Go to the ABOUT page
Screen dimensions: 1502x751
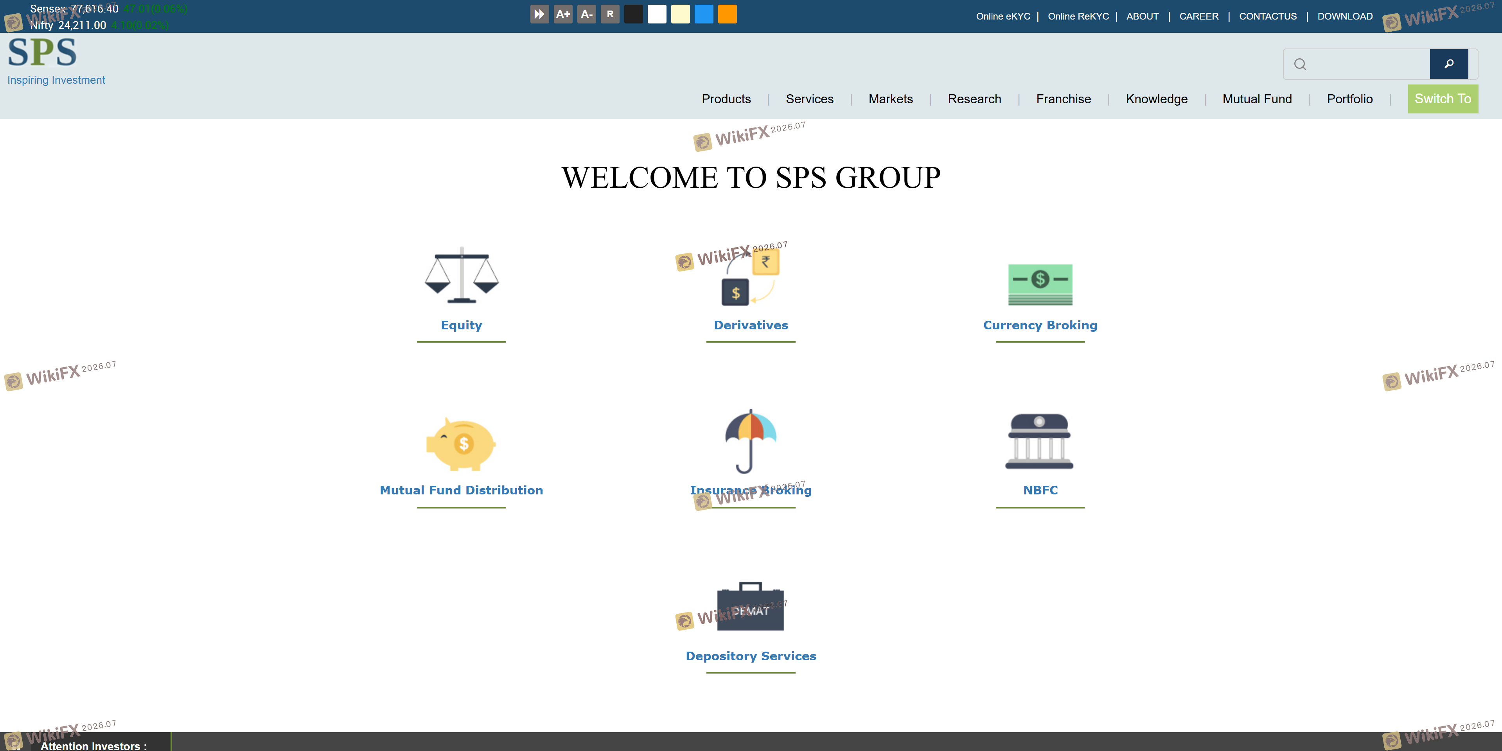coord(1142,16)
